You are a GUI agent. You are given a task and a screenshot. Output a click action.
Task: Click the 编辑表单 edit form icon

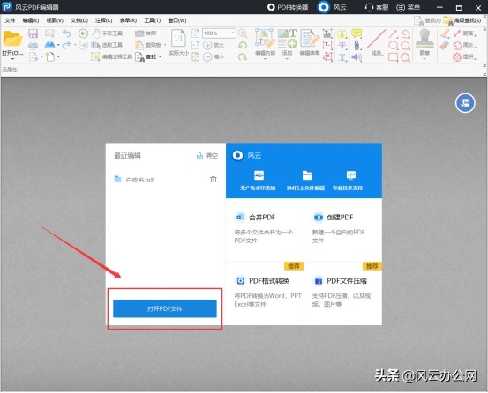click(x=310, y=42)
